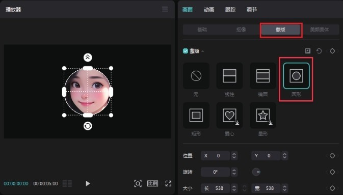Reset the mask with the undo arrow icon

point(319,51)
